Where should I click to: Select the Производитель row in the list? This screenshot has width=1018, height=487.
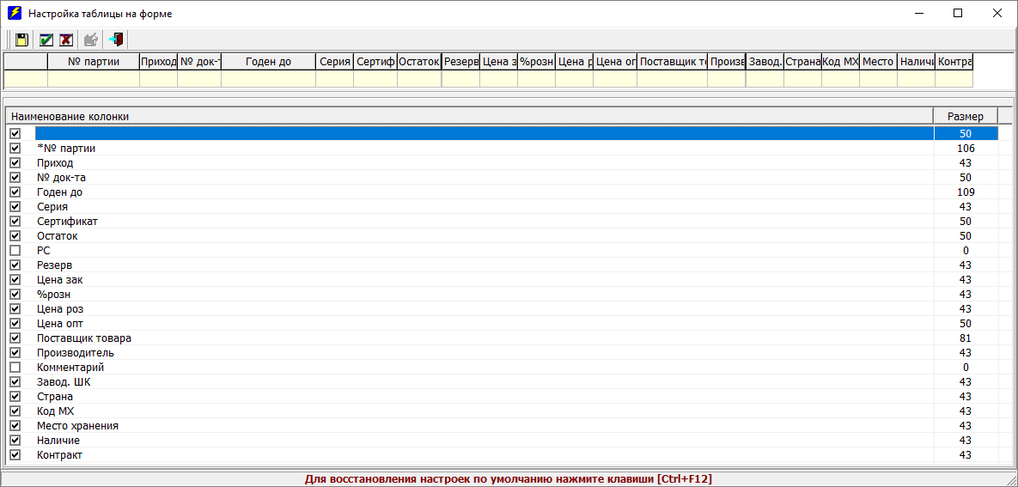[x=76, y=353]
